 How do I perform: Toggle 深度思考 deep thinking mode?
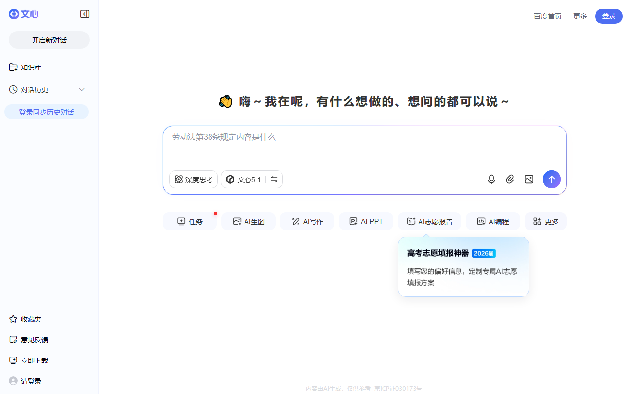point(194,179)
